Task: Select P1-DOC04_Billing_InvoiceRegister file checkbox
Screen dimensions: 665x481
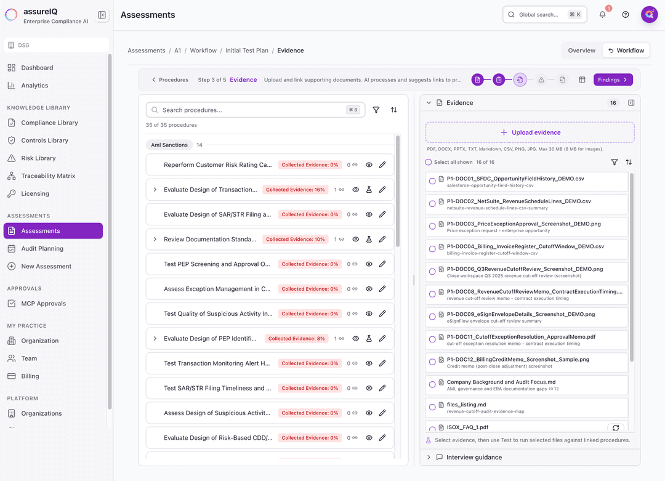Action: coord(432,249)
